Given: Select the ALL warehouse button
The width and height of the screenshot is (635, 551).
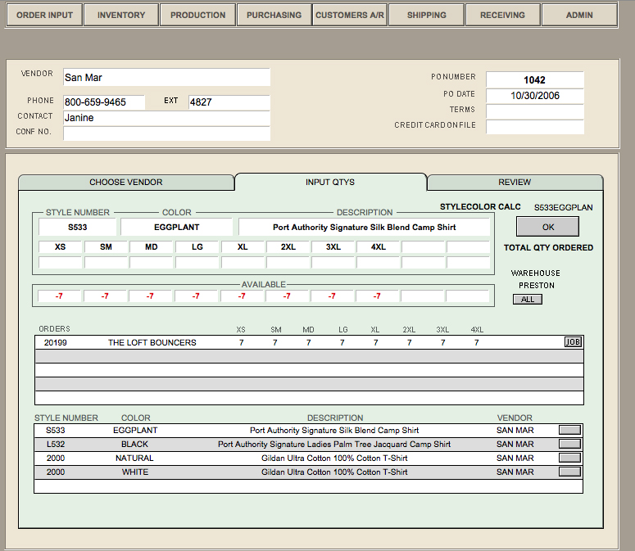Looking at the screenshot, I should [528, 300].
